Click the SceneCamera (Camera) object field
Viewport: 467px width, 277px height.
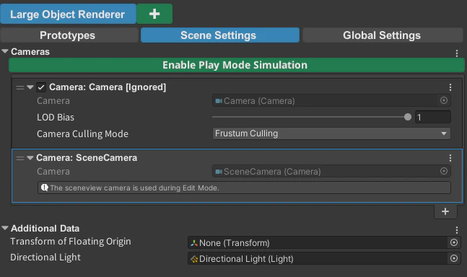[331, 171]
